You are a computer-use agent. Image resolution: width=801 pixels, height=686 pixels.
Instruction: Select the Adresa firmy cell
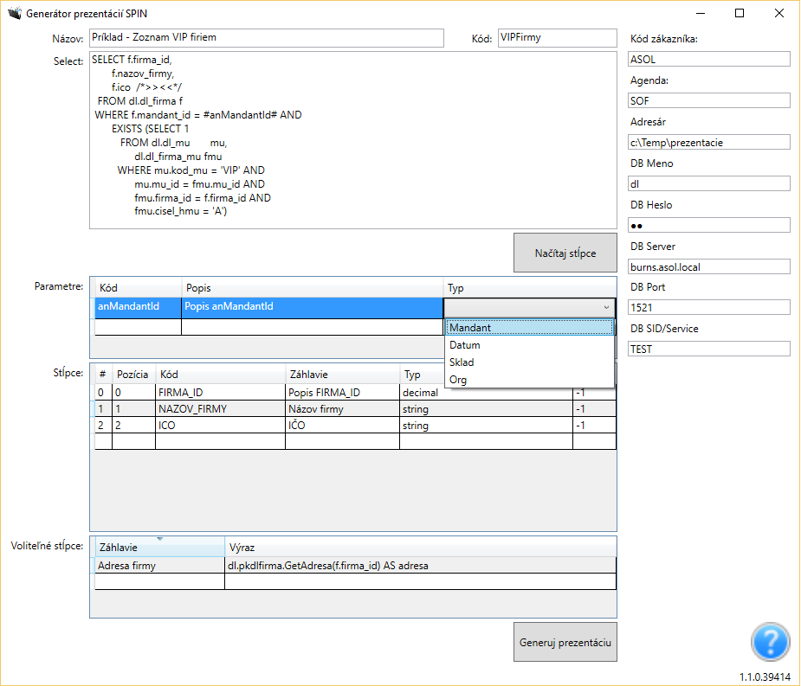[159, 566]
